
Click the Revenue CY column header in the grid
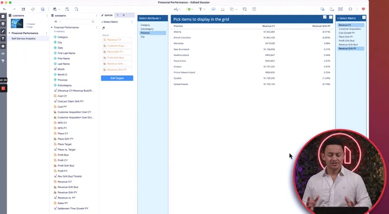[x=268, y=26]
